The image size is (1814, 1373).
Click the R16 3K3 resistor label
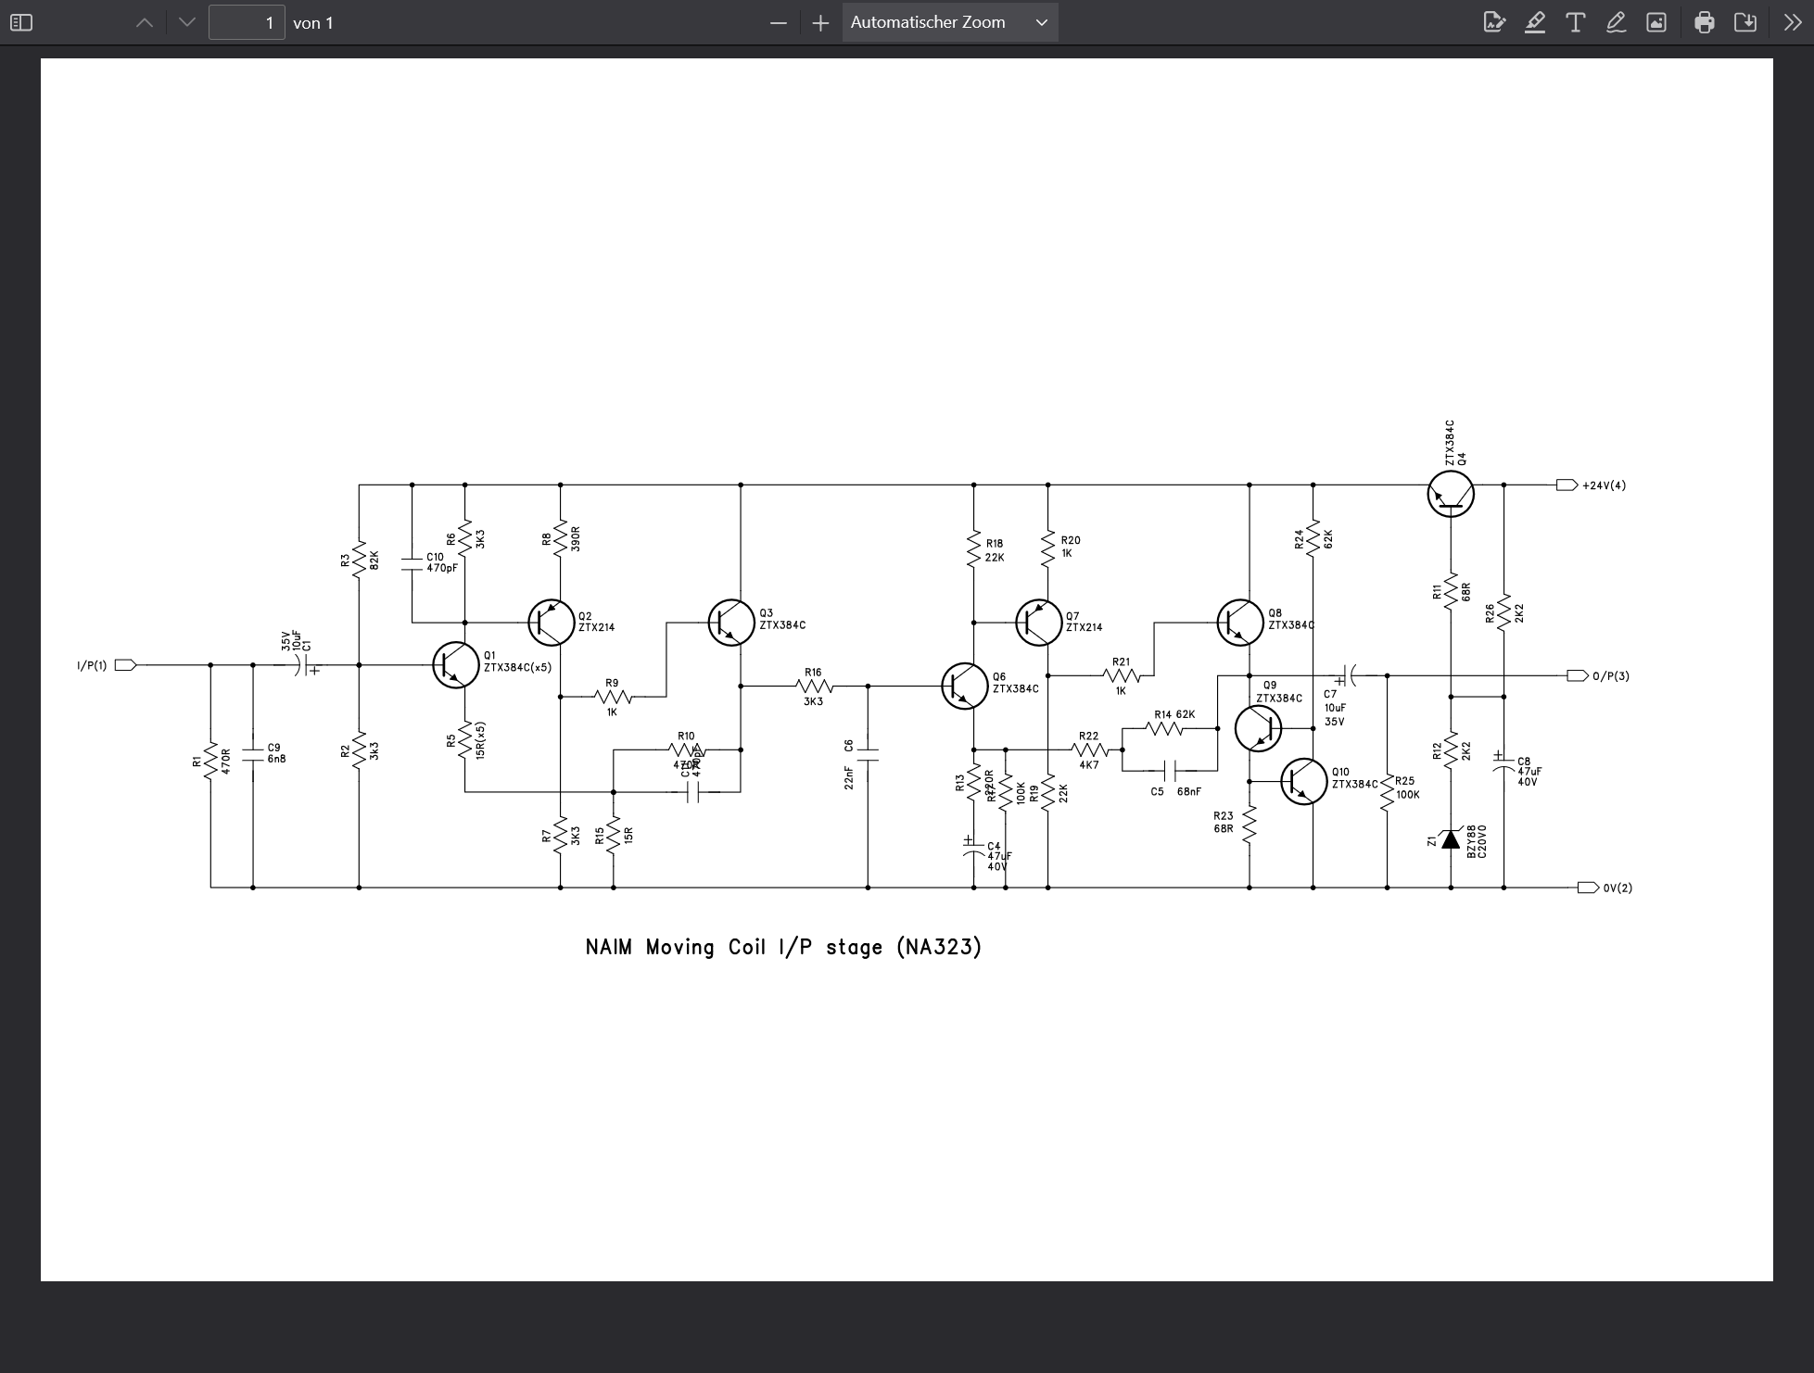(813, 686)
